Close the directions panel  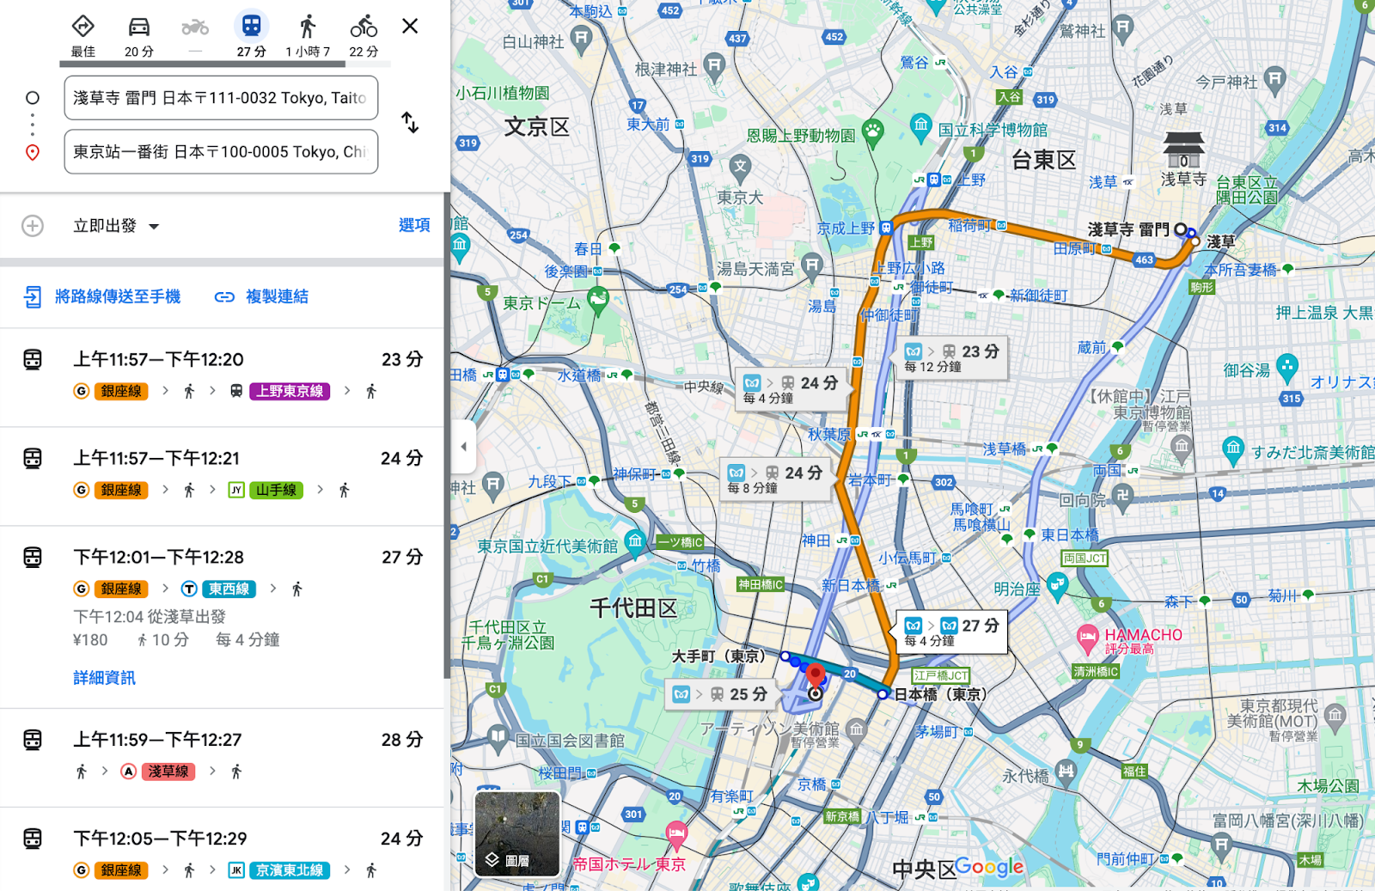(410, 26)
